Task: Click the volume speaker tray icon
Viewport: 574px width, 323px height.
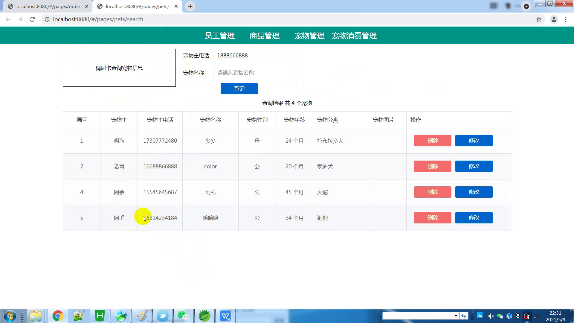Action: pos(491,316)
